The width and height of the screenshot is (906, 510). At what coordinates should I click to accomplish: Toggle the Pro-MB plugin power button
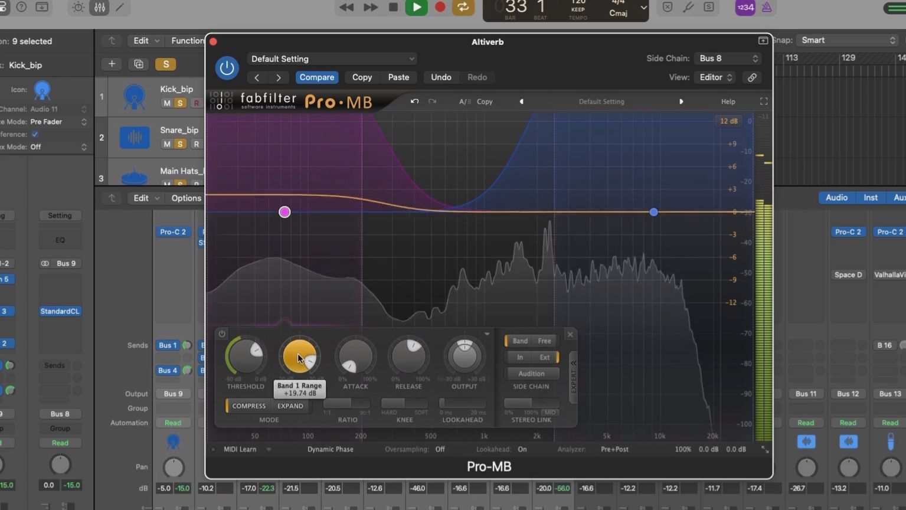click(x=227, y=68)
